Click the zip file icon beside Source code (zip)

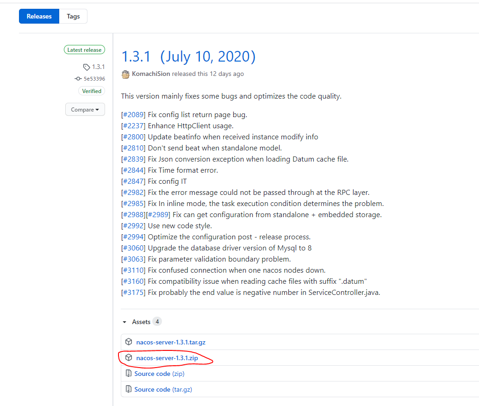128,374
